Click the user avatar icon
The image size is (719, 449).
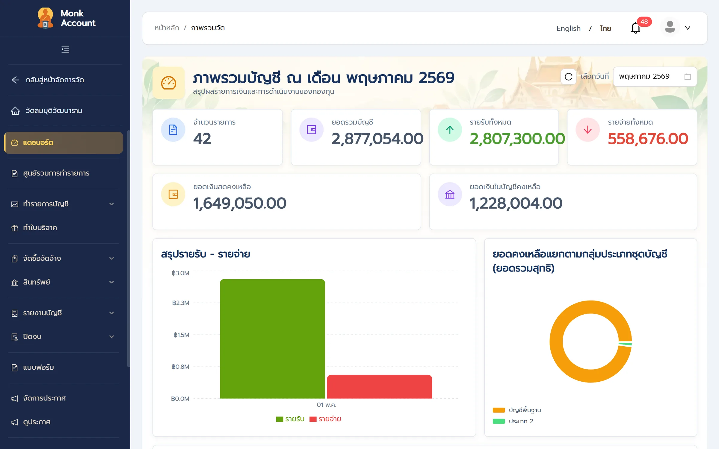670,27
